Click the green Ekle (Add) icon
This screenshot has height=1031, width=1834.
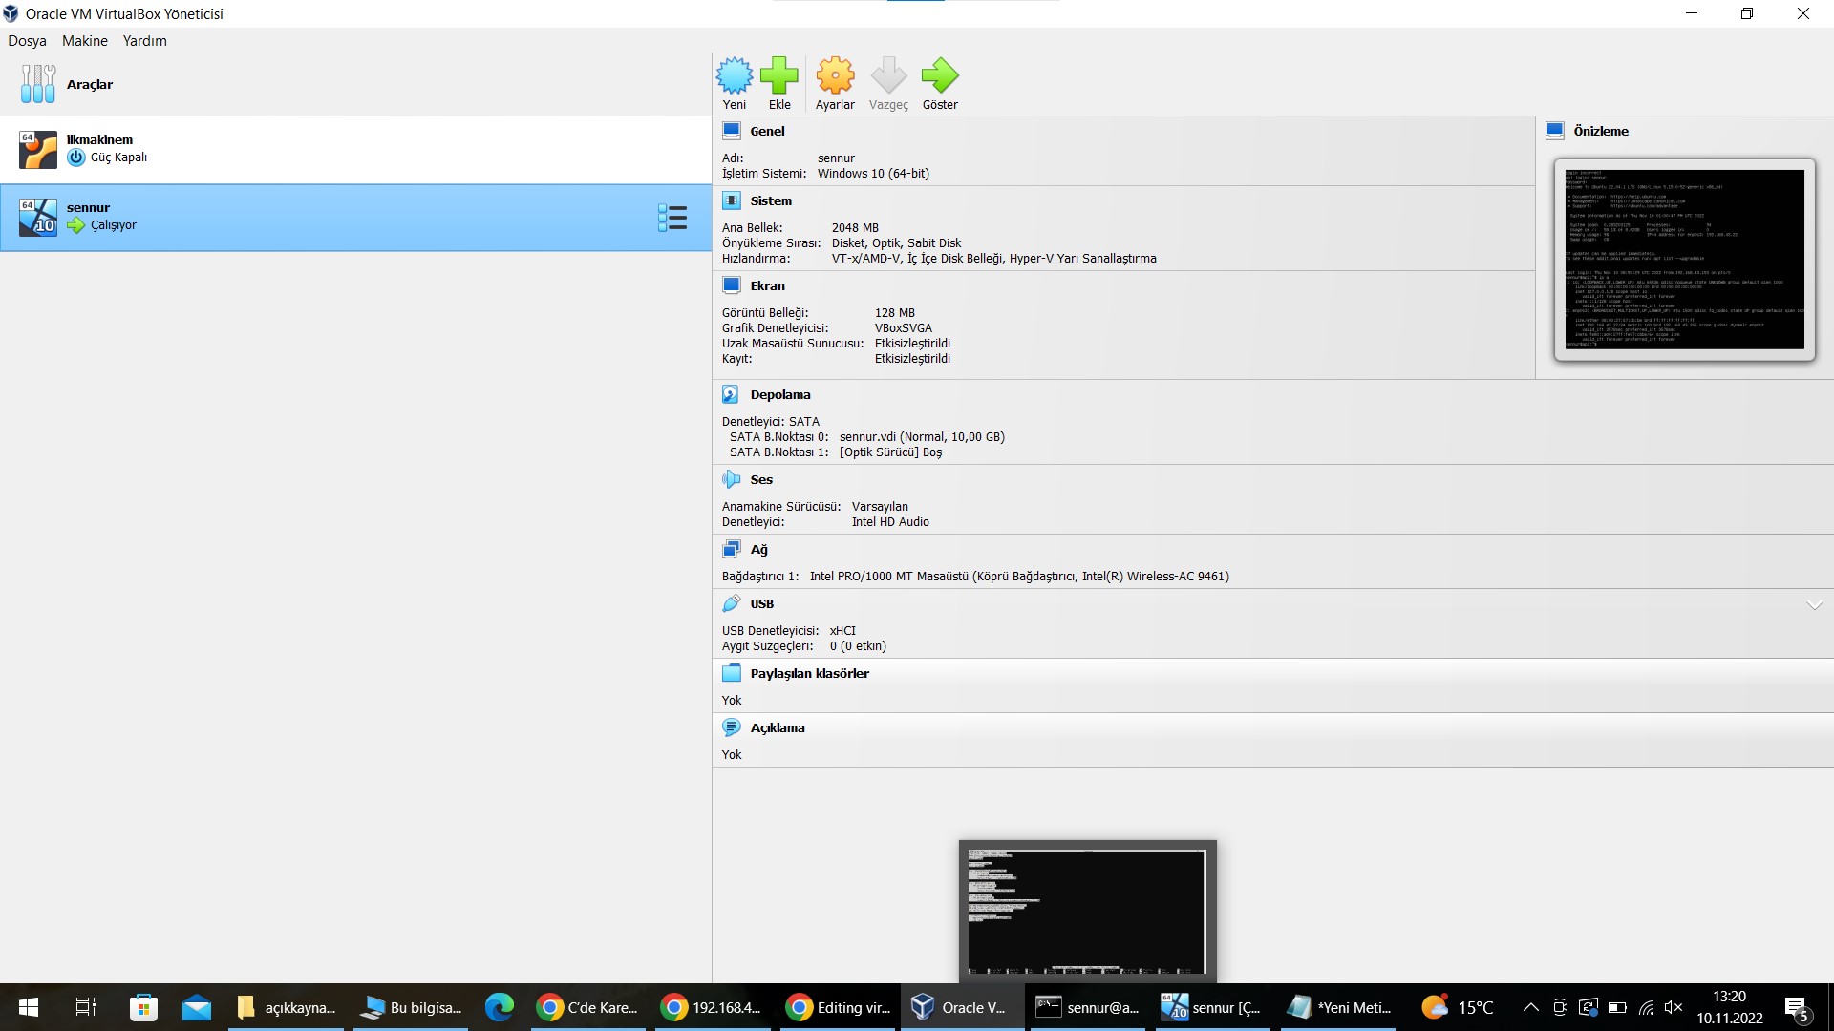tap(779, 76)
